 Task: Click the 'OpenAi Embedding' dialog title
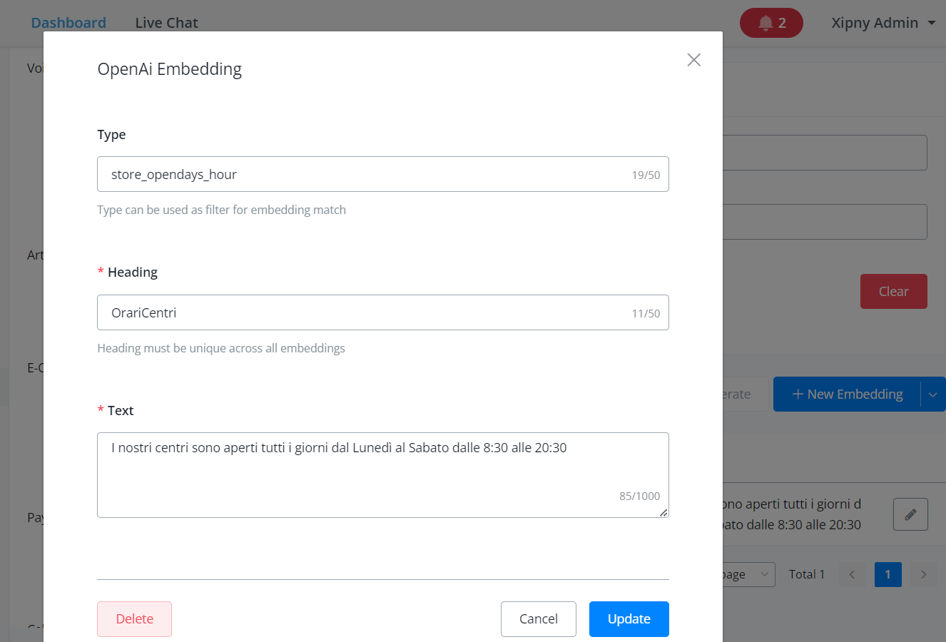coord(170,69)
